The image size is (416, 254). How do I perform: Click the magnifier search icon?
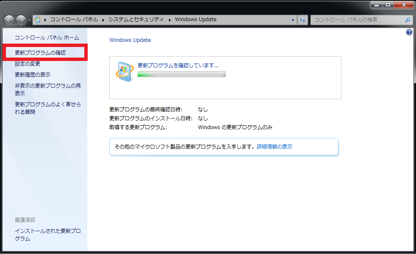tap(408, 20)
